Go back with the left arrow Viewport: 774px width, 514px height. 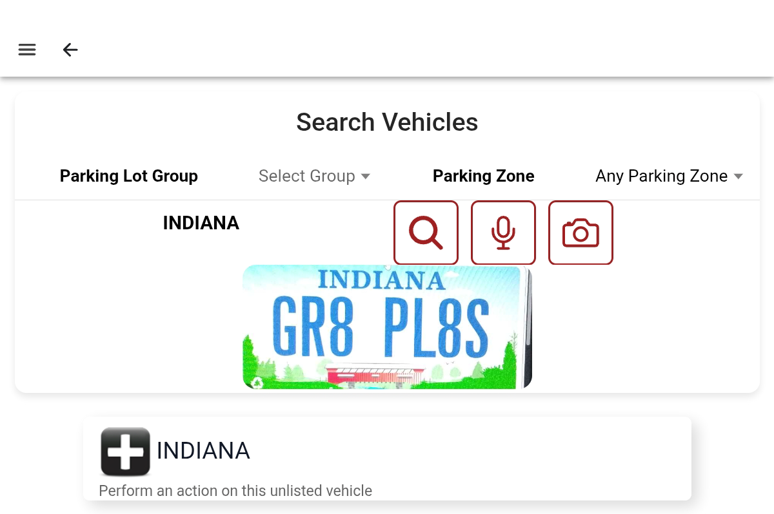pos(70,50)
